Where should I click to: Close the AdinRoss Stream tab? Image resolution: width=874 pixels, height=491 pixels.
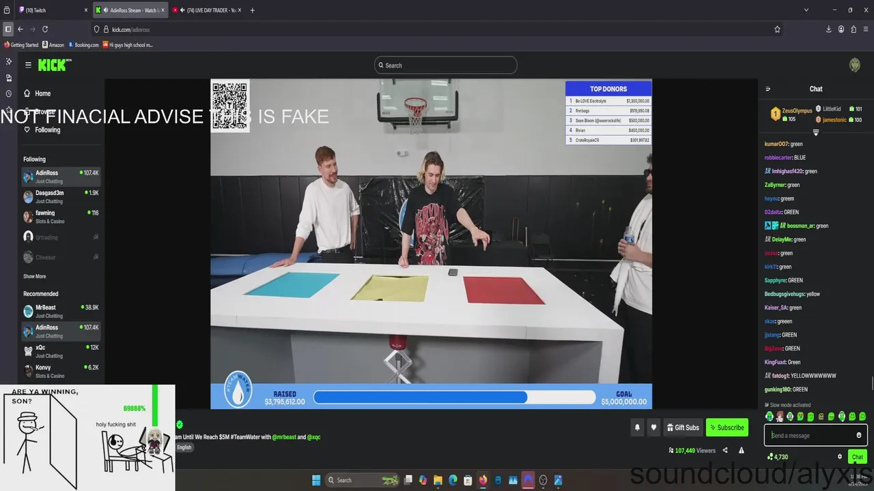(163, 10)
